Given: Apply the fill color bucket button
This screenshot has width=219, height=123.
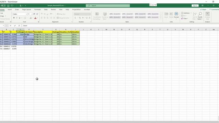Looking at the screenshot, I should coord(30,18).
